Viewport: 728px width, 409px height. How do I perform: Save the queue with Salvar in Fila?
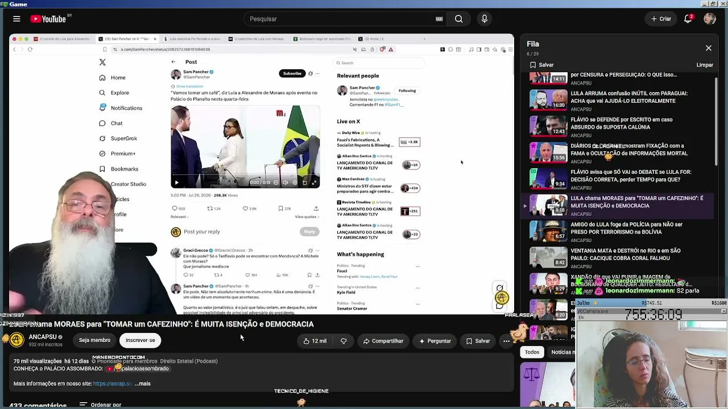click(x=541, y=65)
